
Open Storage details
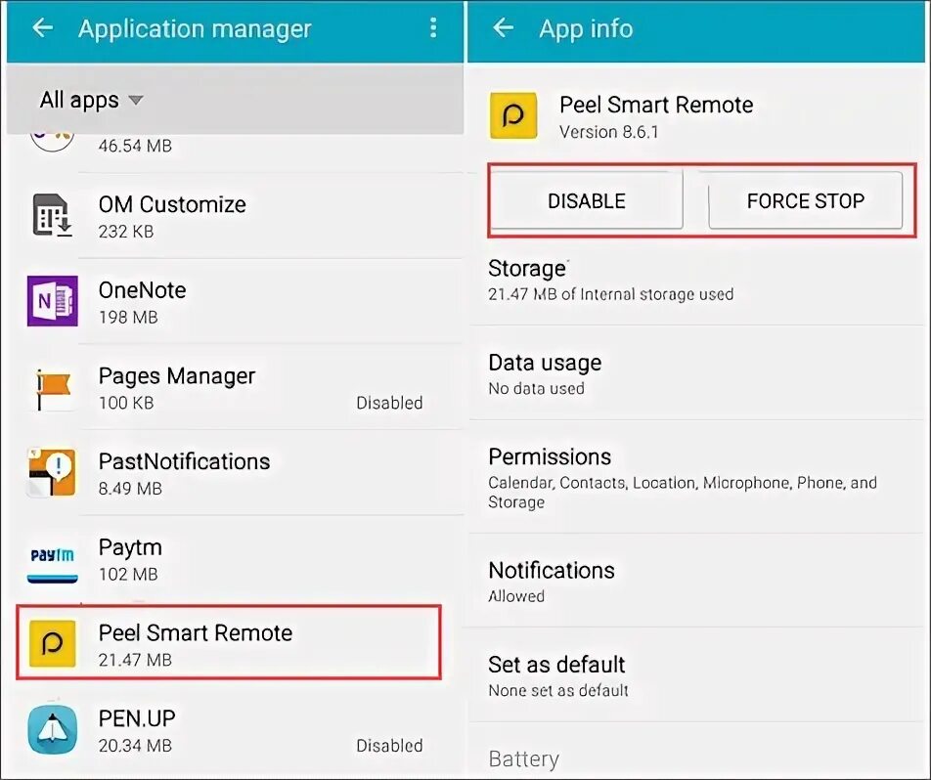[696, 282]
